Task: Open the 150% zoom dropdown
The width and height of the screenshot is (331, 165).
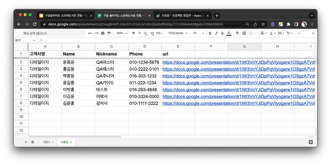Action: pyautogui.click(x=122, y=33)
